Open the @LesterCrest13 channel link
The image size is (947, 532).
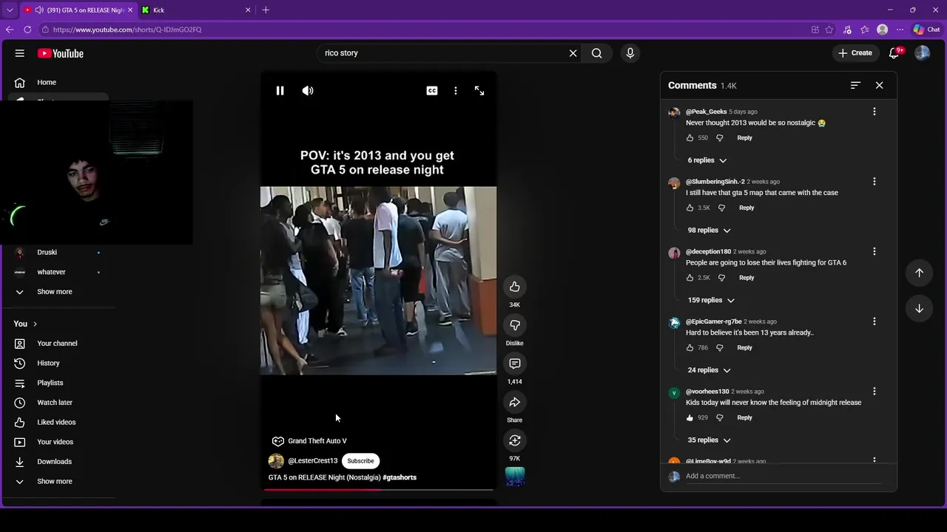[312, 461]
